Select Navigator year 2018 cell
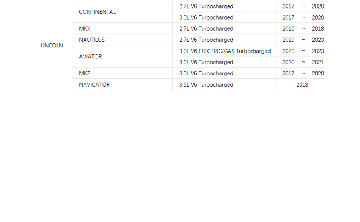The image size is (360, 222). tap(302, 84)
